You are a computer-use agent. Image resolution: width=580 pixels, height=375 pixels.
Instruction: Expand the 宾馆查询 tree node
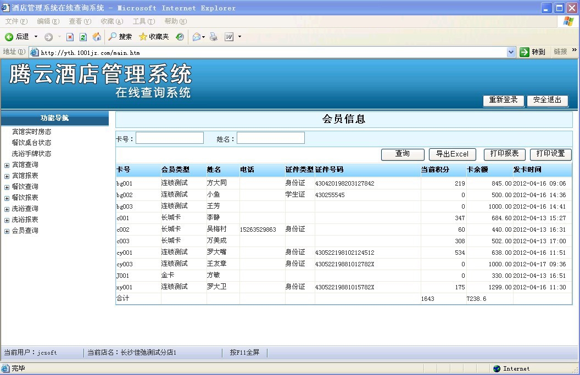pyautogui.click(x=7, y=165)
